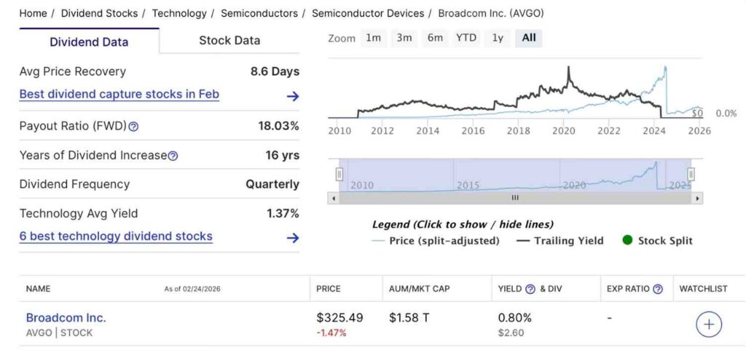The width and height of the screenshot is (746, 352).
Task: Click the Payout Ratio help question icon
Action: coord(133,127)
